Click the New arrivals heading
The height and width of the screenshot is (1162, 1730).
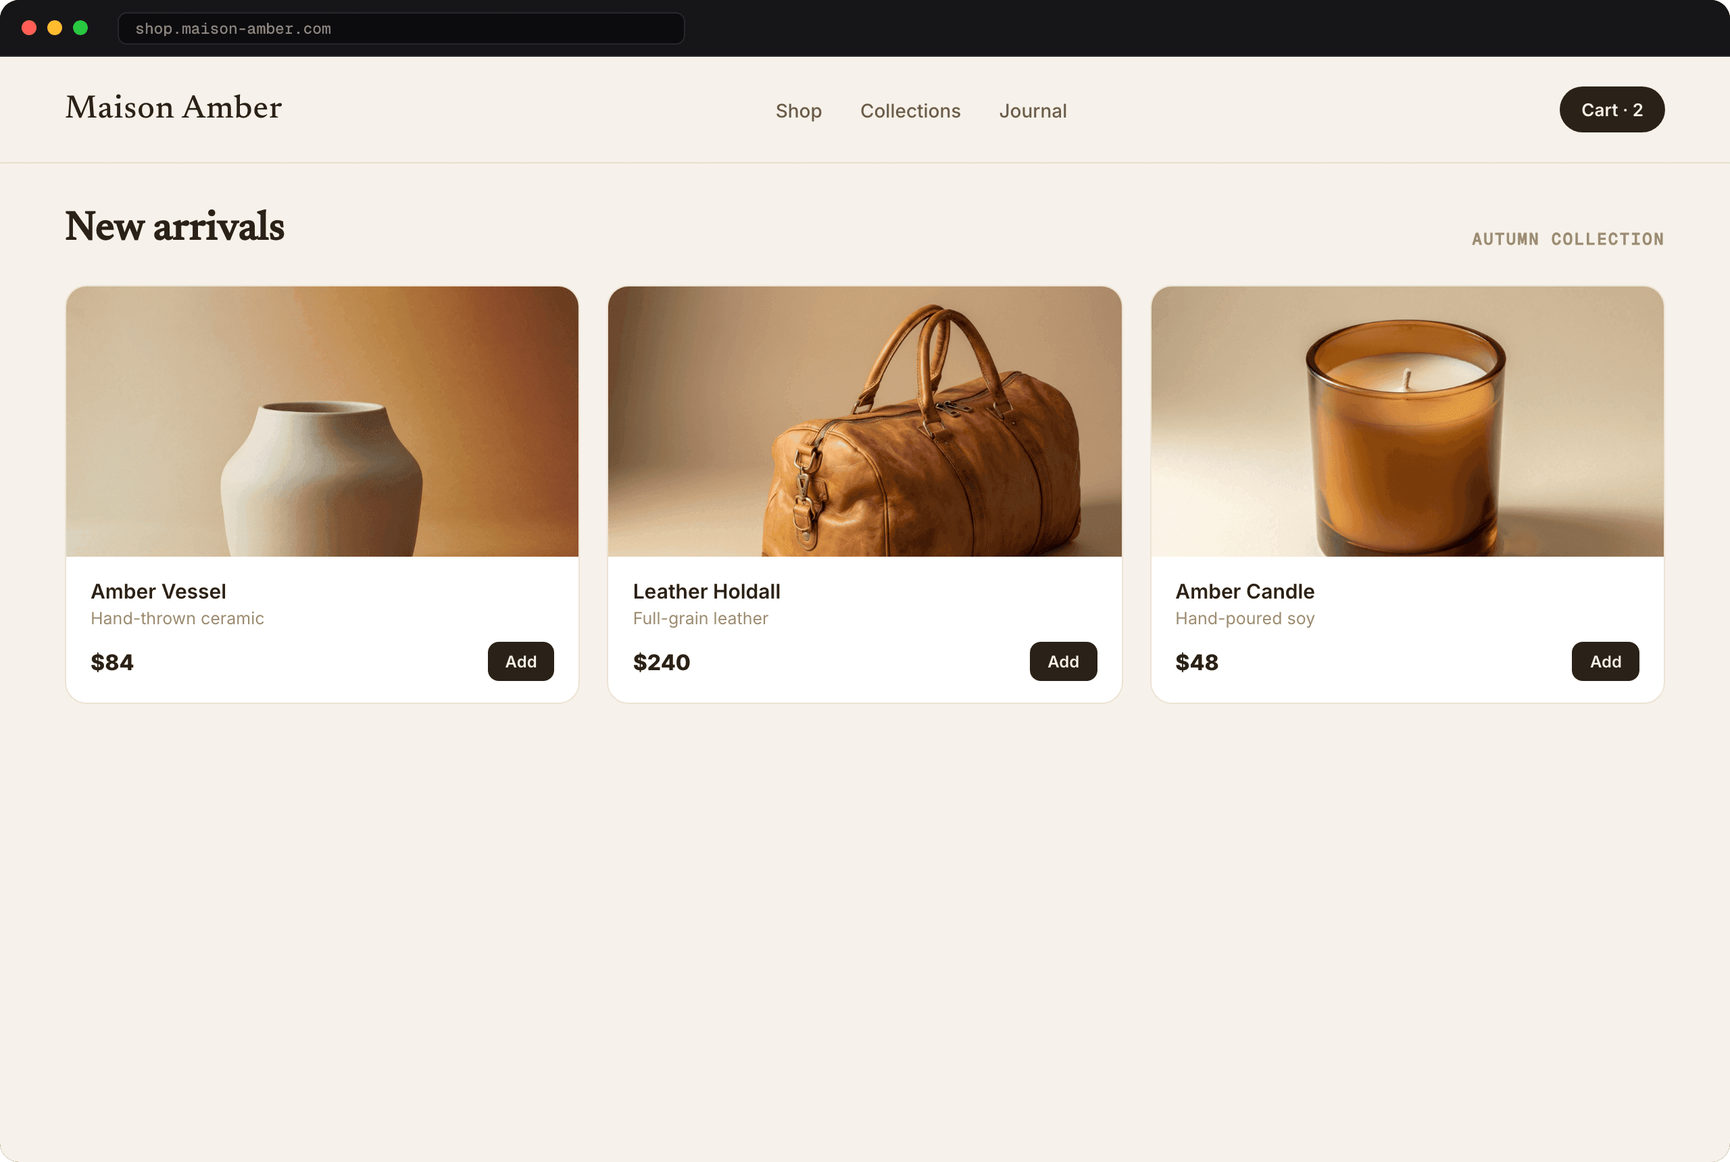coord(175,226)
